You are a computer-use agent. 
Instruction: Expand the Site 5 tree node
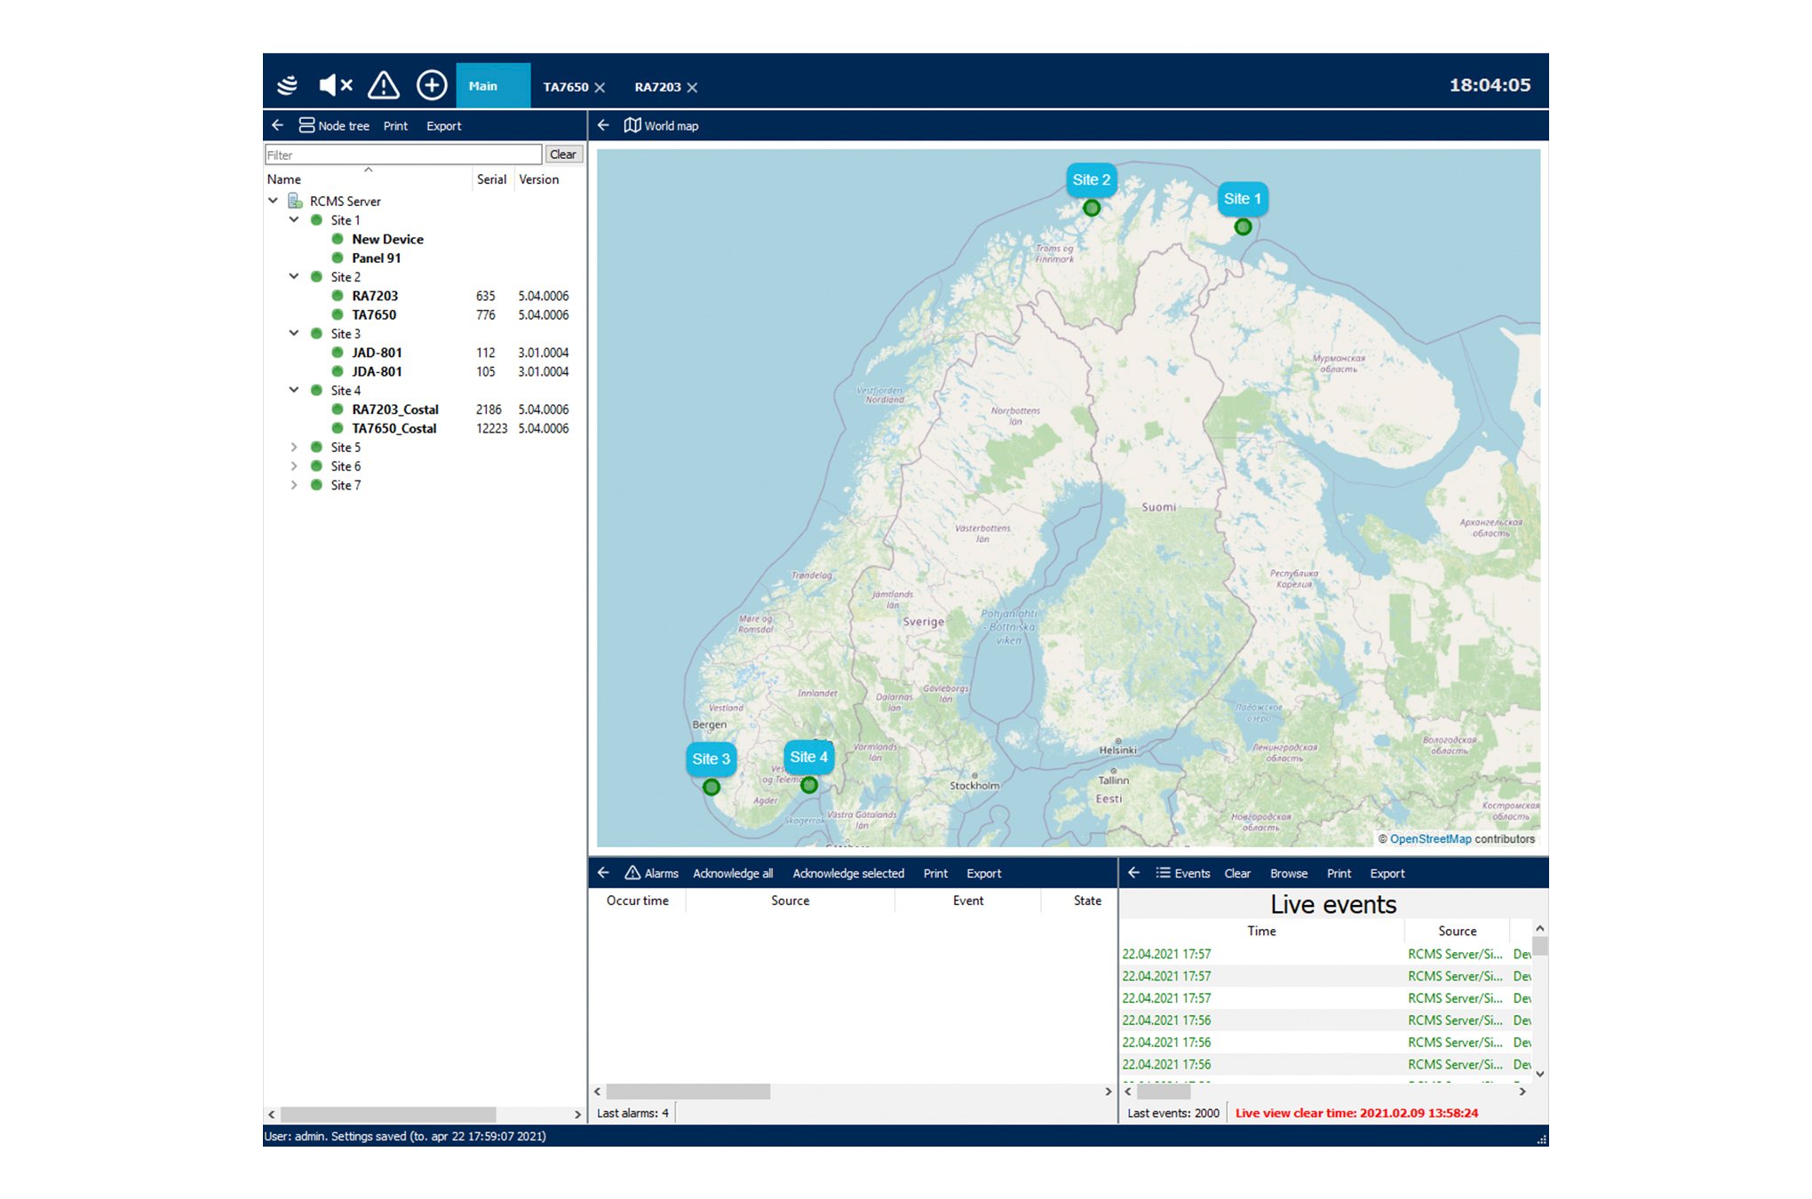[294, 448]
